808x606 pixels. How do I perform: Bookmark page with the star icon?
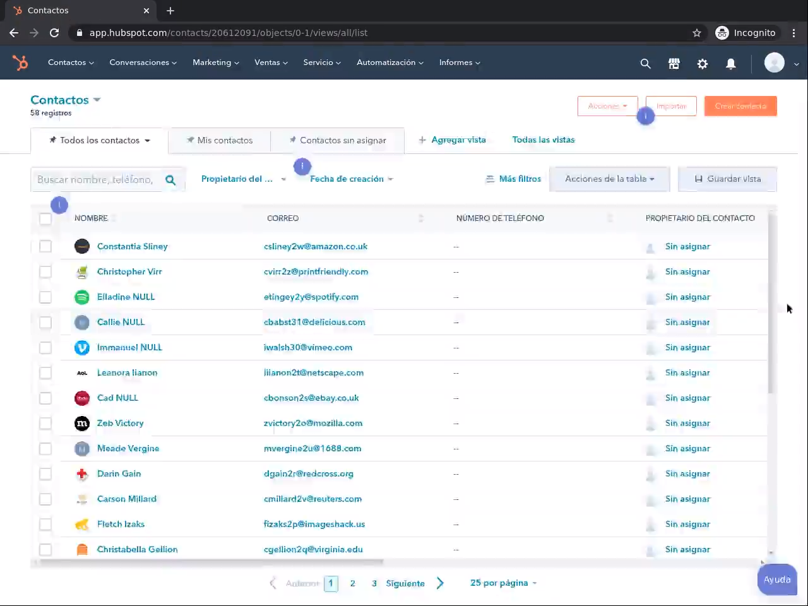point(697,33)
